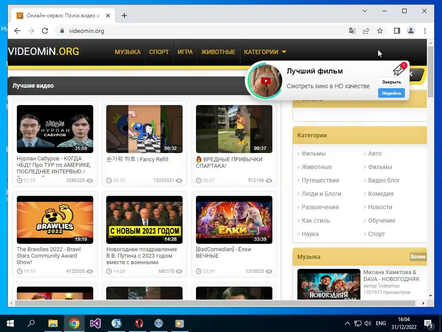The height and width of the screenshot is (332, 442).
Task: Go back with the browser back arrow
Action: [x=17, y=31]
